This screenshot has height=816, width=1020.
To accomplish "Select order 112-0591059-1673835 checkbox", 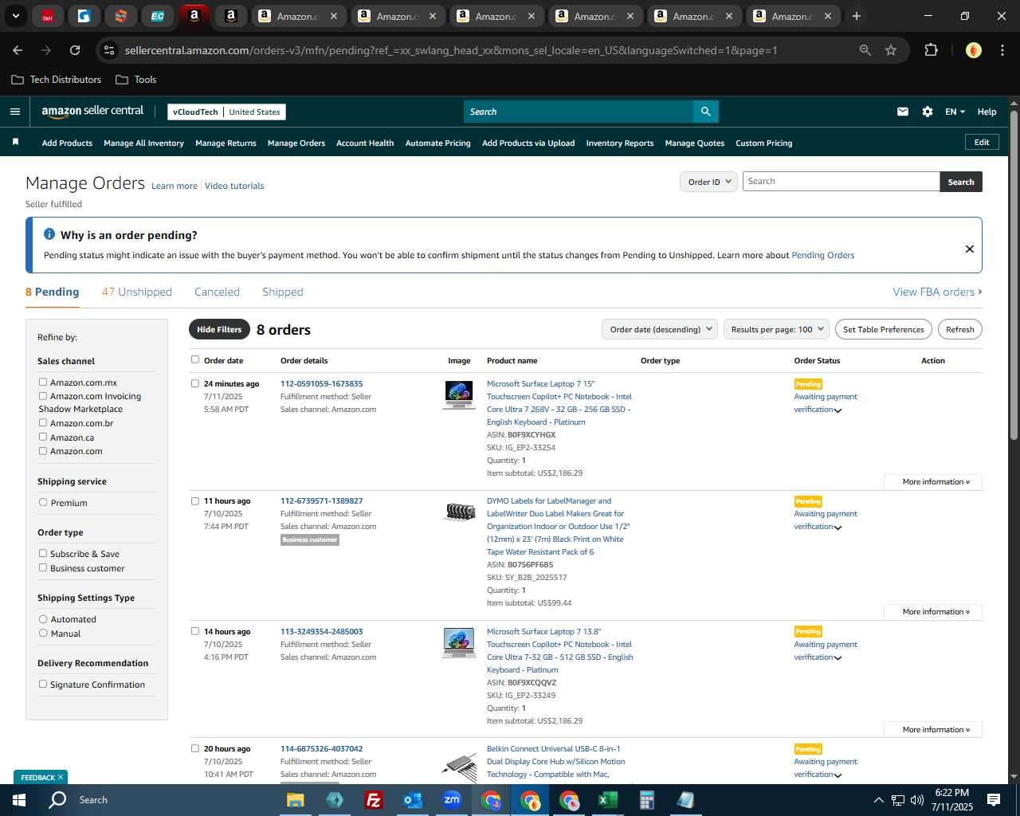I will click(x=195, y=383).
